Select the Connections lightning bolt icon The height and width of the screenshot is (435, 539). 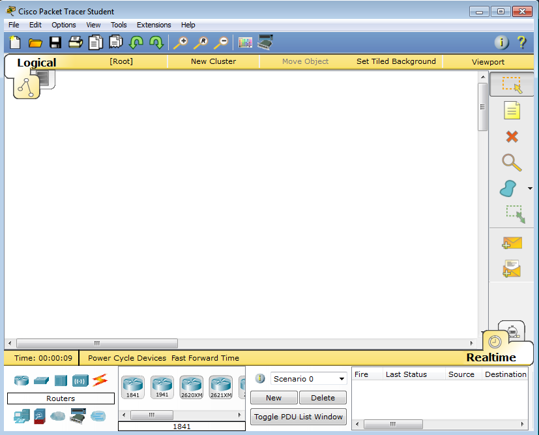tap(100, 380)
